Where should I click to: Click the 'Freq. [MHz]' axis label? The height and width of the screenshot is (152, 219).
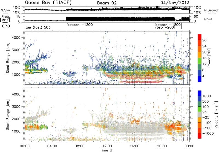tap(5, 18)
